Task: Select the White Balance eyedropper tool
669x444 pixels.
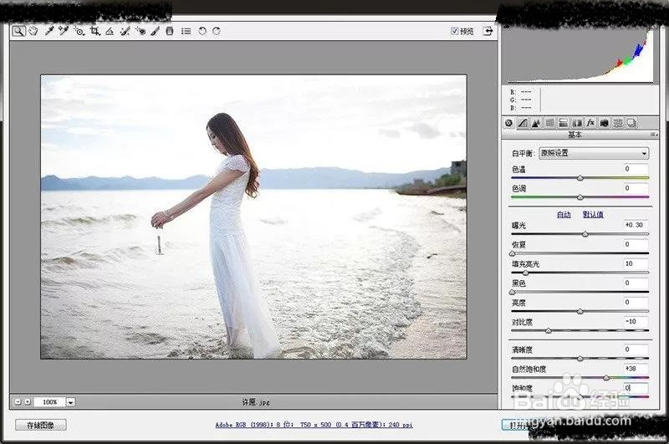Action: pyautogui.click(x=49, y=31)
